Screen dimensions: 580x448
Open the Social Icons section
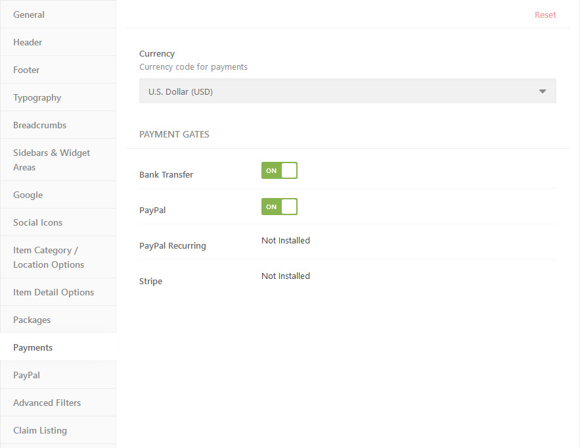point(58,222)
